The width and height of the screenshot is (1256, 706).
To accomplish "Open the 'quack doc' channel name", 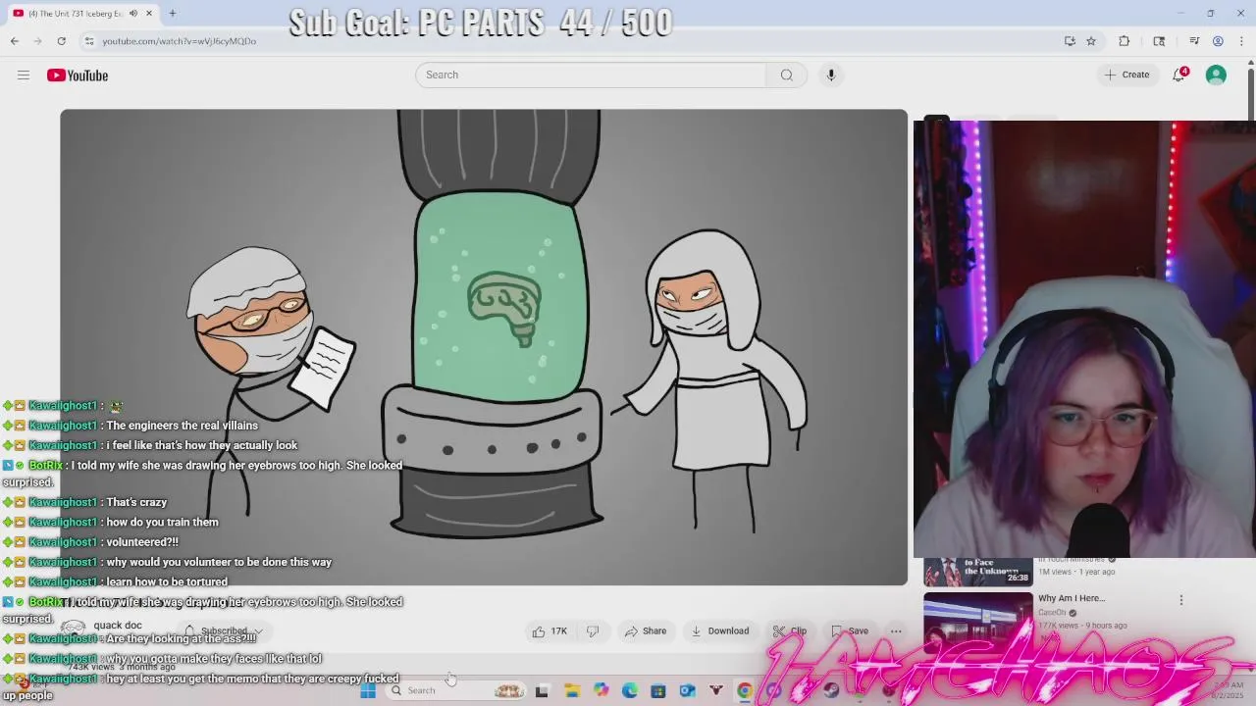I will tap(118, 626).
